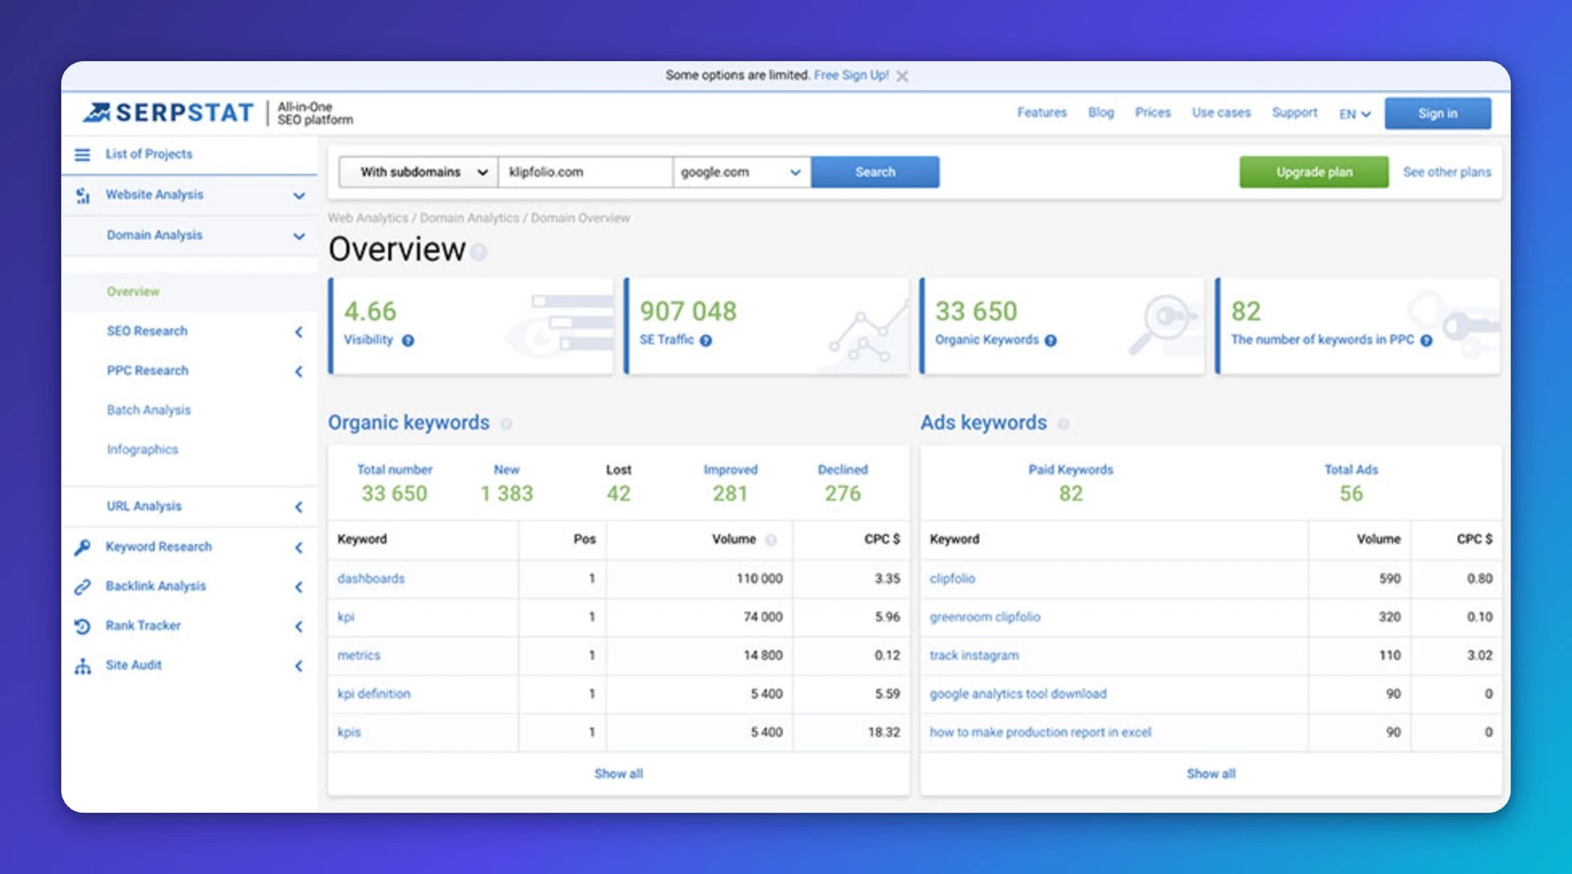The height and width of the screenshot is (874, 1572).
Task: Open the hamburger menu icon beside List of Projects
Action: [x=83, y=154]
